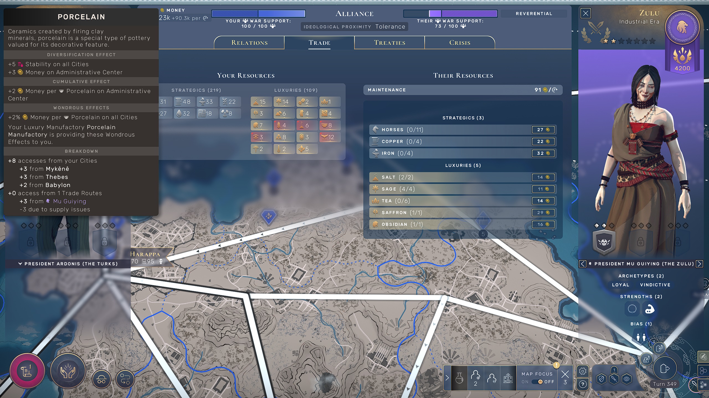Expand the President Ardonis (The Turks) bar
709x398 pixels.
click(x=68, y=264)
